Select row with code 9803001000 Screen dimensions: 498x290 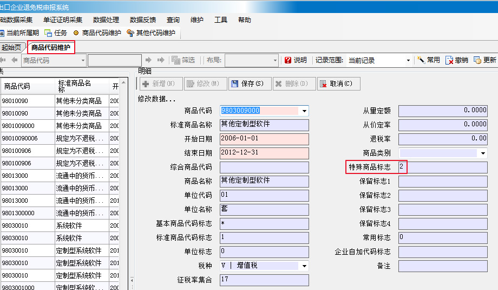[x=60, y=286]
